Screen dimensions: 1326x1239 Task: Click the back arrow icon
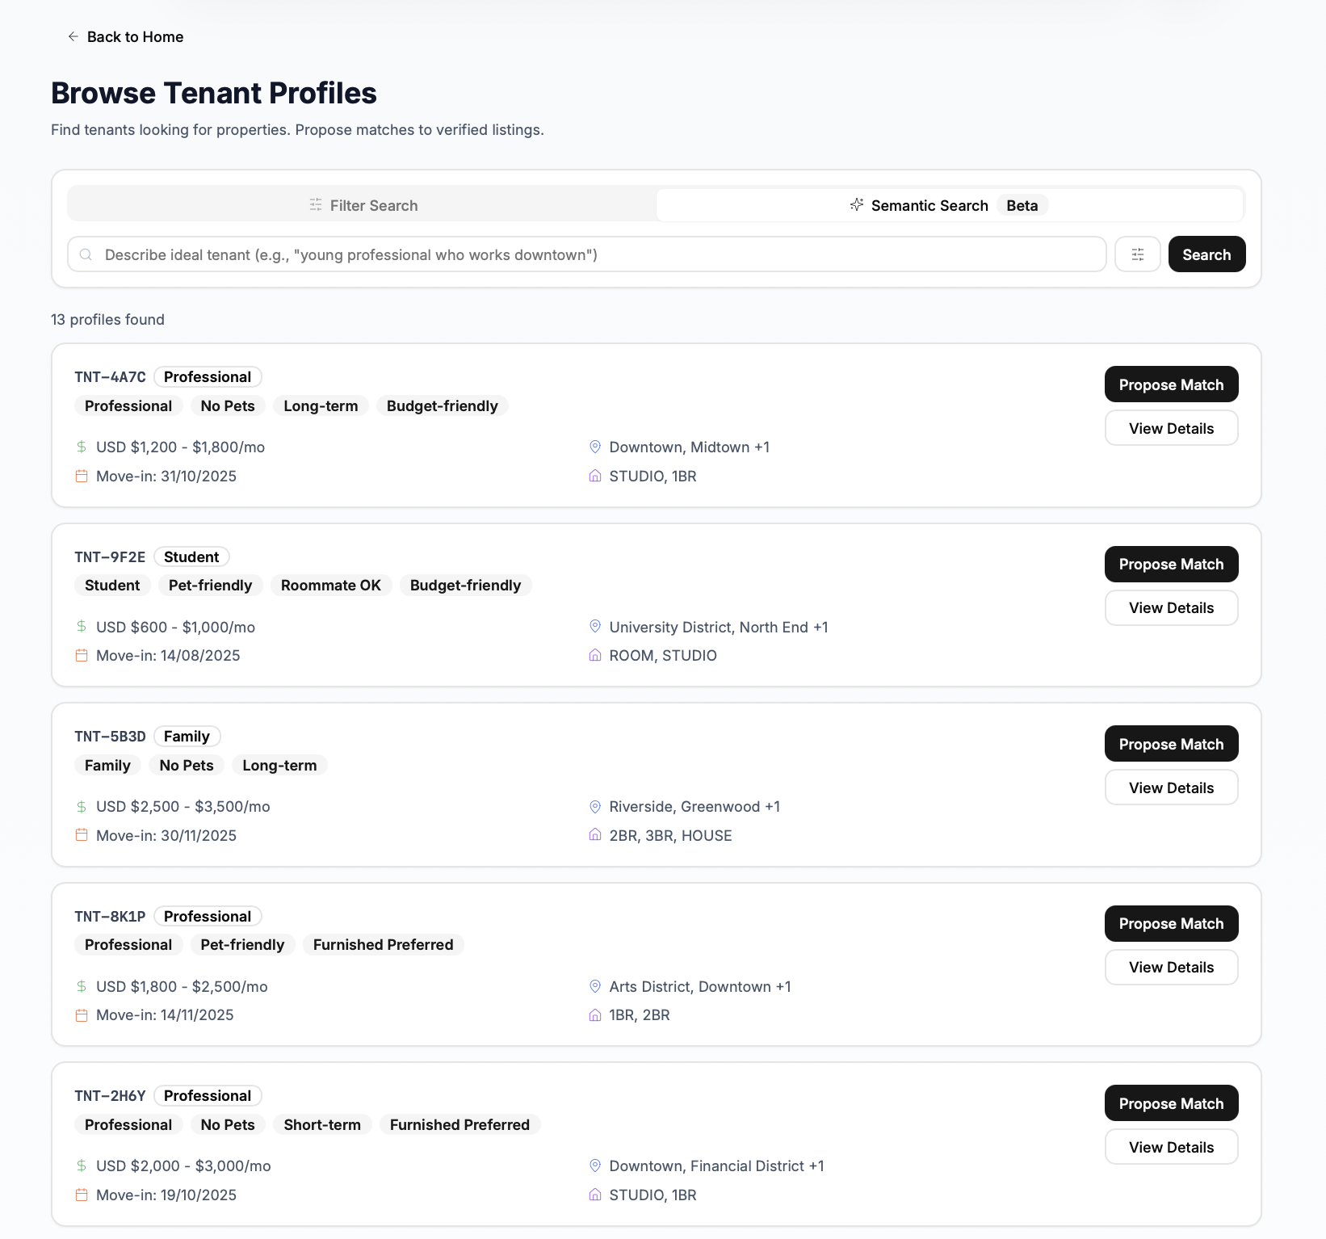click(73, 36)
